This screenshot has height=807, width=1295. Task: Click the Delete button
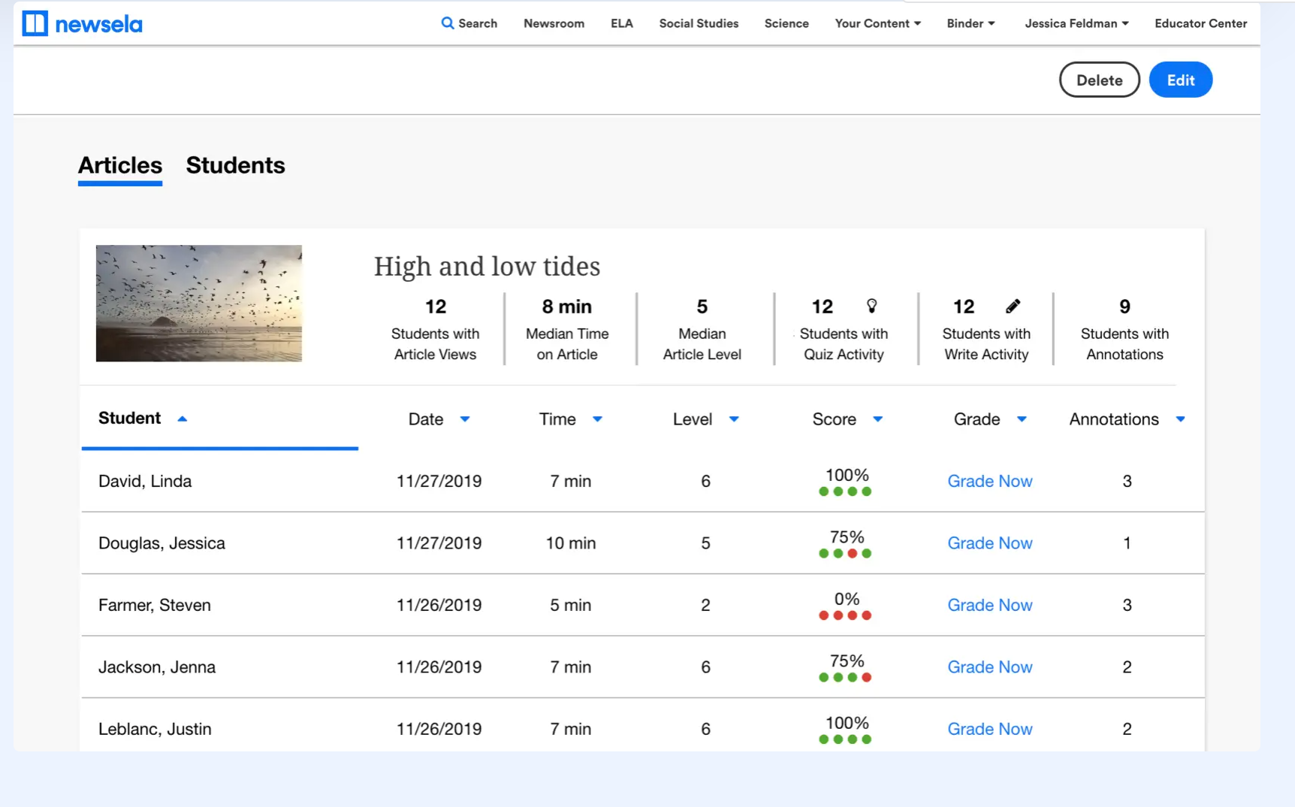point(1099,80)
